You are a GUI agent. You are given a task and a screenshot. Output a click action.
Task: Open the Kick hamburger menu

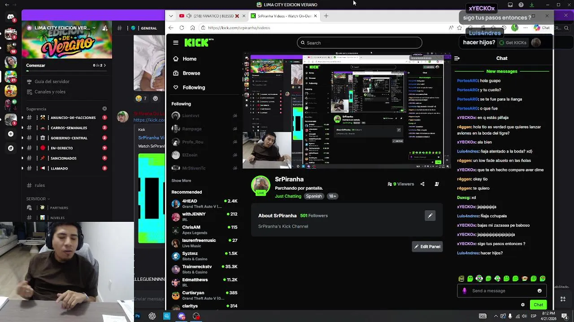coord(176,43)
